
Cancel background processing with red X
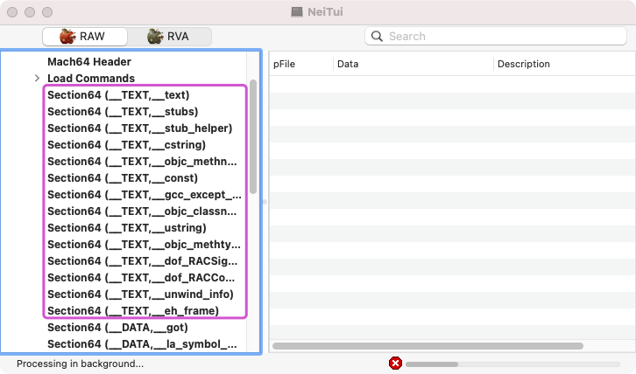coord(395,363)
